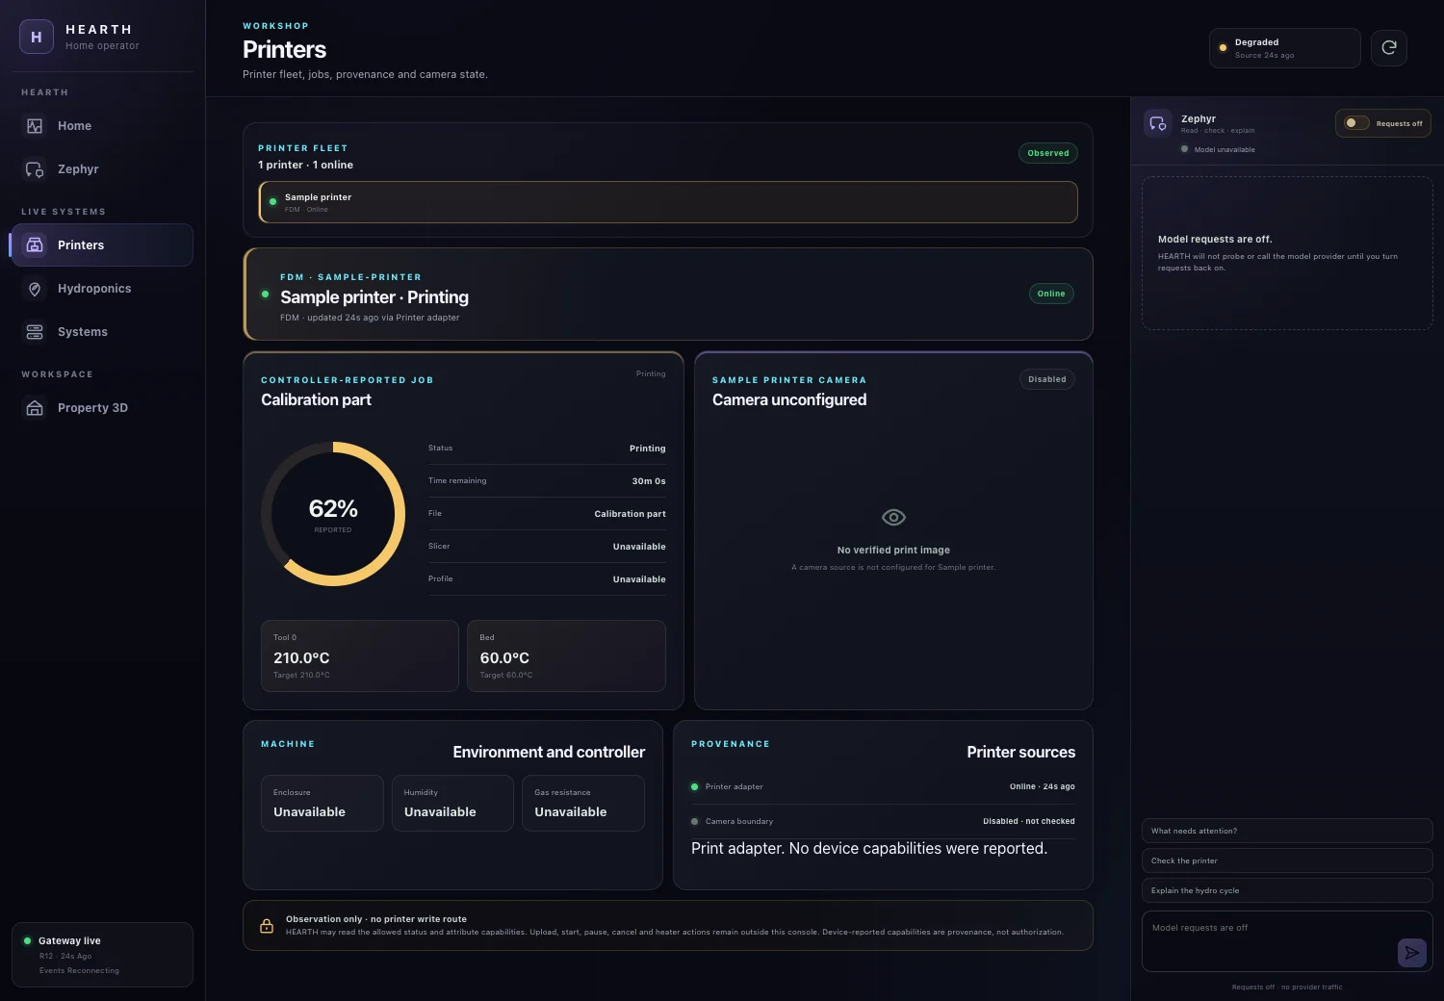Click the Printers sidebar icon

pyautogui.click(x=35, y=245)
